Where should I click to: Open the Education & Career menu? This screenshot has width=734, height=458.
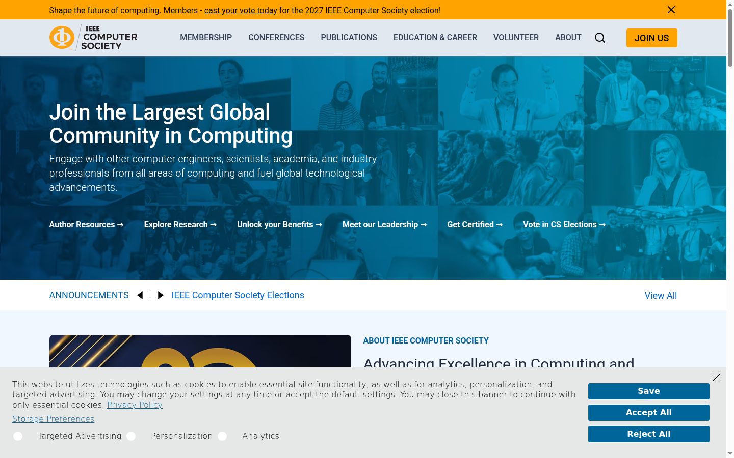435,38
